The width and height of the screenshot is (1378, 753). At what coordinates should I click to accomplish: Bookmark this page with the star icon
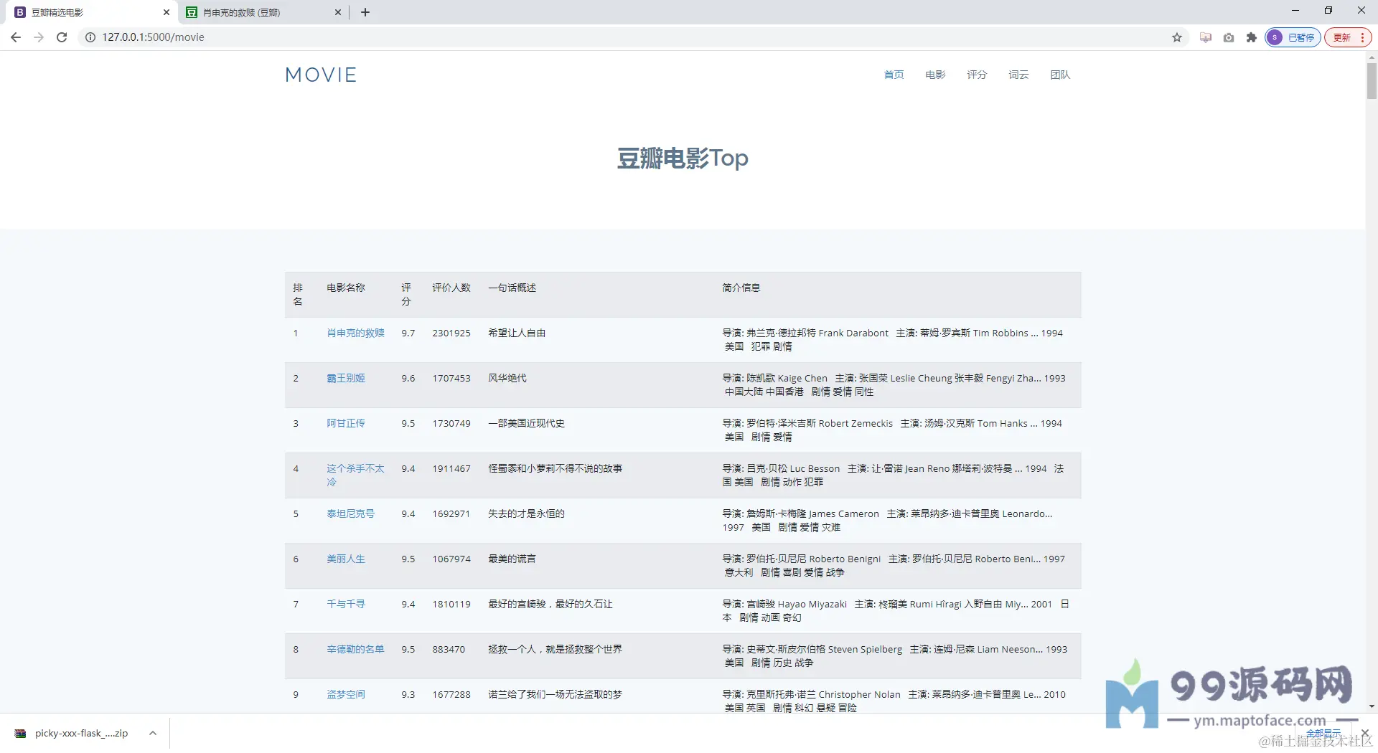tap(1177, 37)
